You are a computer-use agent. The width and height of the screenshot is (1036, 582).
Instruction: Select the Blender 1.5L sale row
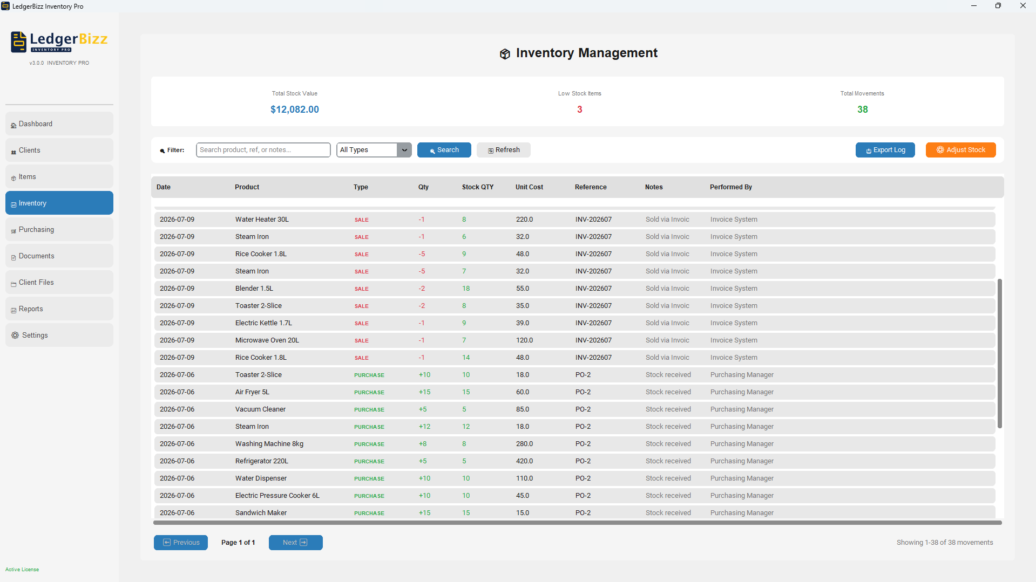575,289
